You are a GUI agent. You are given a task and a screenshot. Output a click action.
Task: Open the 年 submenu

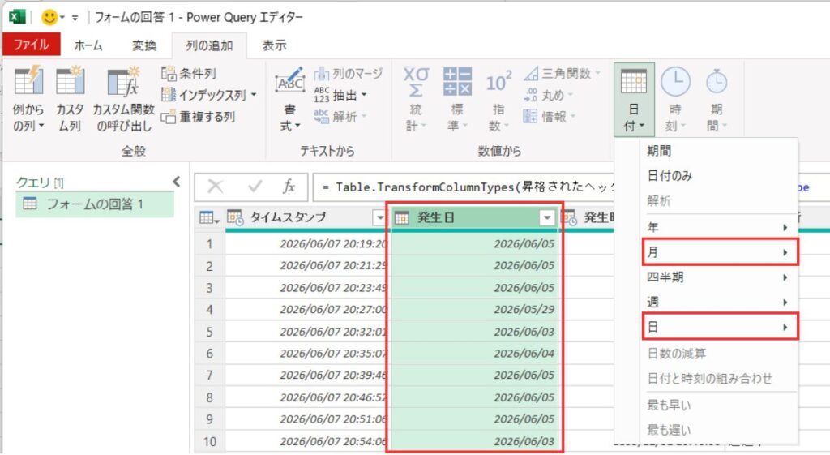pos(718,227)
